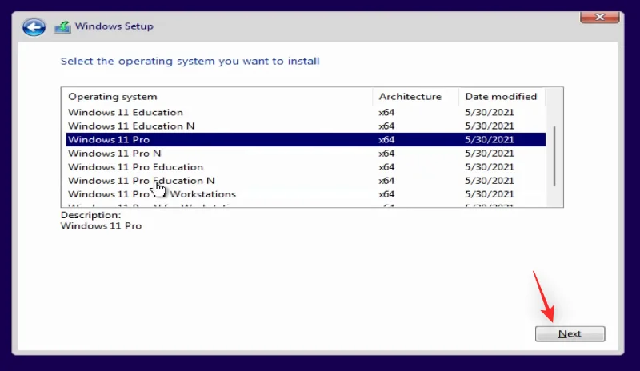Click the Description value 'Windows 11 Pro' text
Viewport: 640px width, 371px height.
point(102,225)
